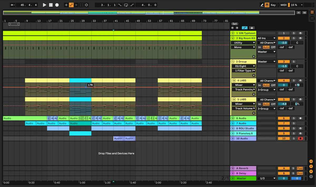Click track 2 volume slider showing -2.0
This screenshot has height=187, width=316.
[x=284, y=43]
